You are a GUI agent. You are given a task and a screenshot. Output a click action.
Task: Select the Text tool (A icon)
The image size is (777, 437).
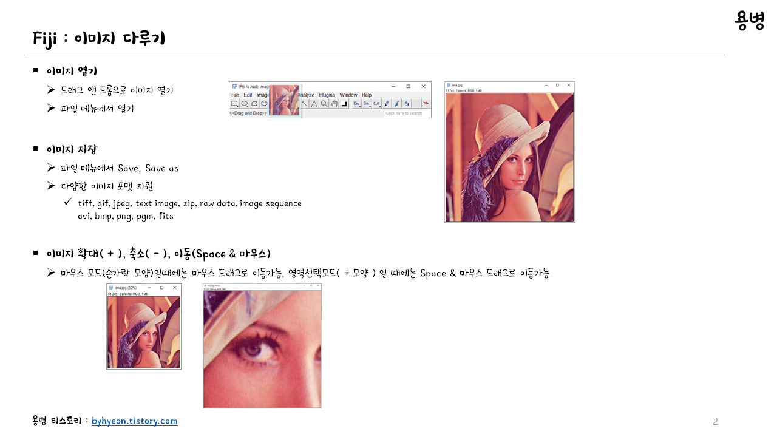pos(314,104)
